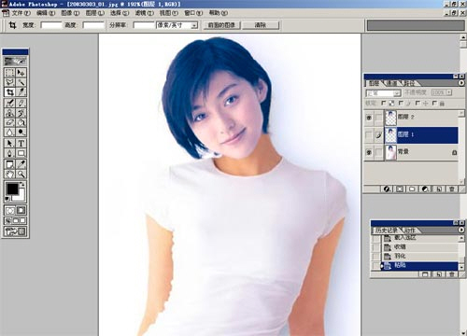
Task: Click the black foreground color swatch
Action: pyautogui.click(x=12, y=189)
